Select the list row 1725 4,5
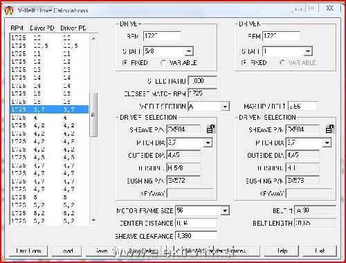This screenshot has height=263, width=346. (x=49, y=157)
